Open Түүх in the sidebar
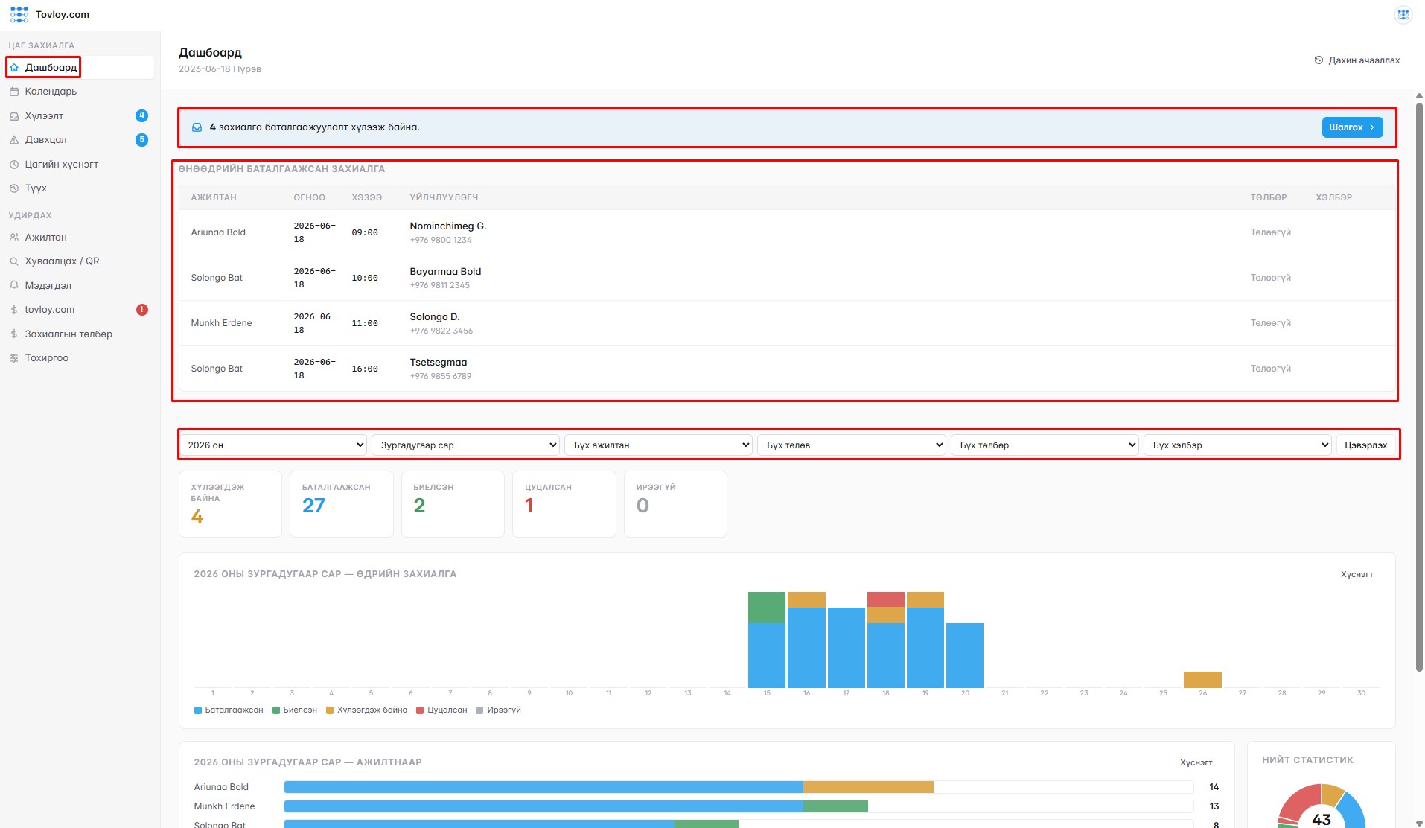 coord(80,188)
